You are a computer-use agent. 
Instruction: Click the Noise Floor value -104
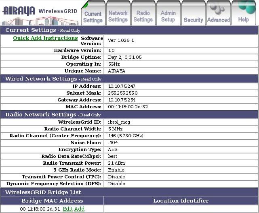[x=113, y=143]
